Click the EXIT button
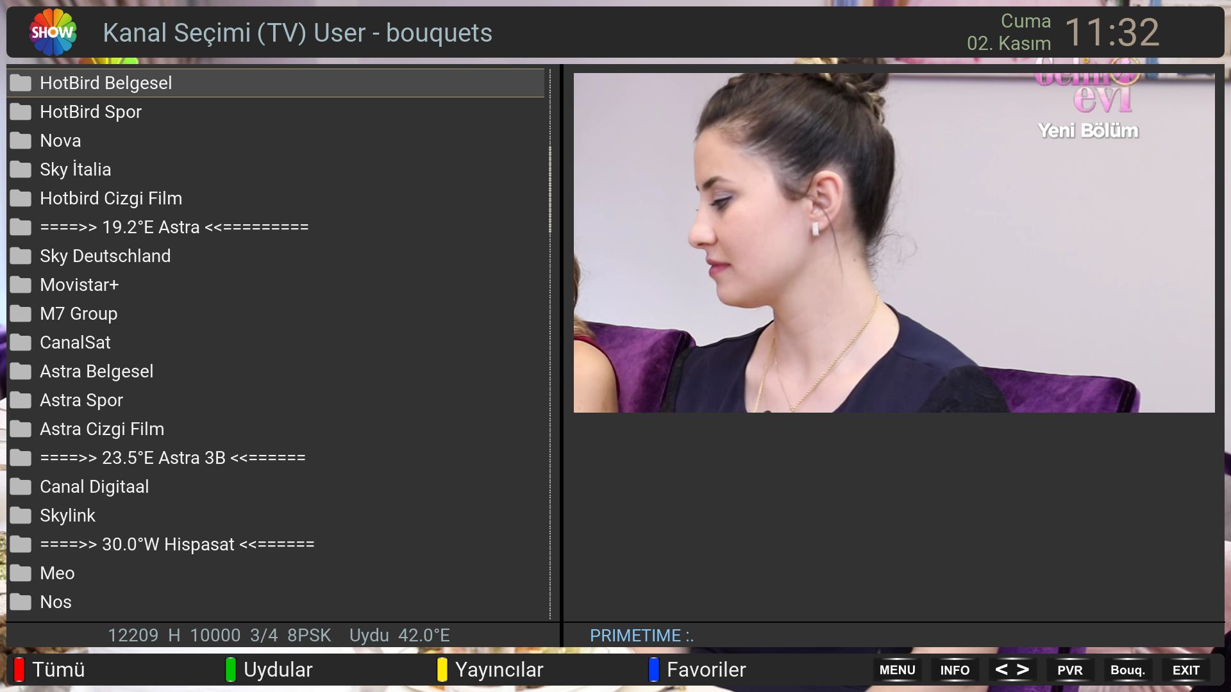 pyautogui.click(x=1185, y=670)
